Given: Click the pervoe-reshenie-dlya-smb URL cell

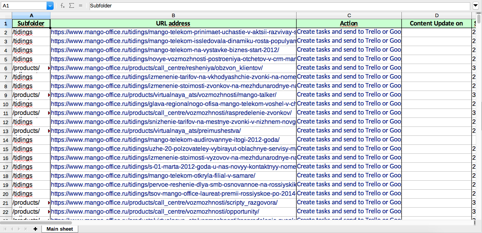Looking at the screenshot, I should 173,185.
